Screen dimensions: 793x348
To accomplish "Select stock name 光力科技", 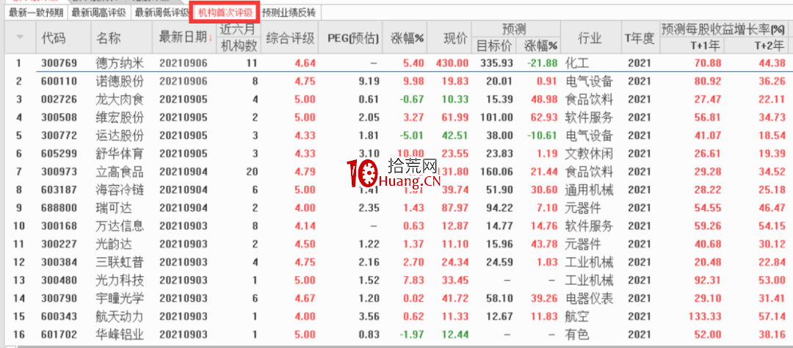I will pyautogui.click(x=120, y=280).
